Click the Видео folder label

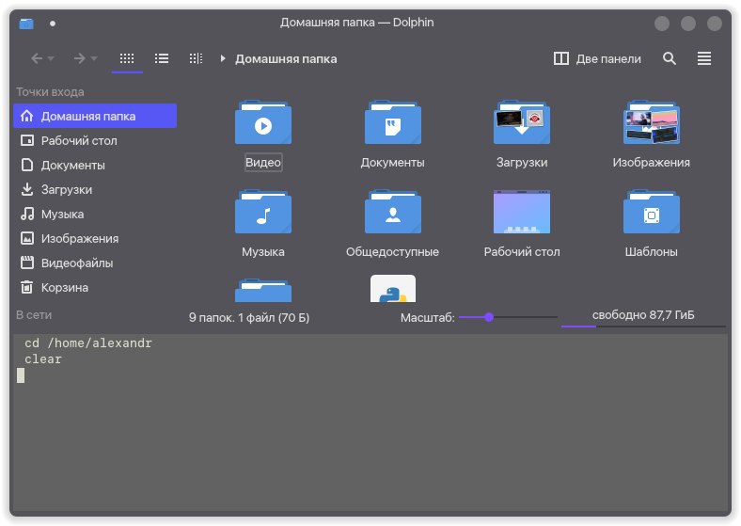click(263, 162)
